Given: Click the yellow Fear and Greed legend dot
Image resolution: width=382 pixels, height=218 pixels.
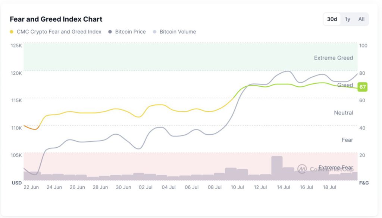Looking at the screenshot, I should [12, 32].
